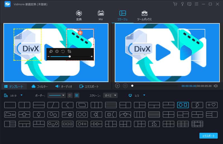Click the clock icon in clip toolbar
The height and width of the screenshot is (144, 223).
tap(57, 51)
